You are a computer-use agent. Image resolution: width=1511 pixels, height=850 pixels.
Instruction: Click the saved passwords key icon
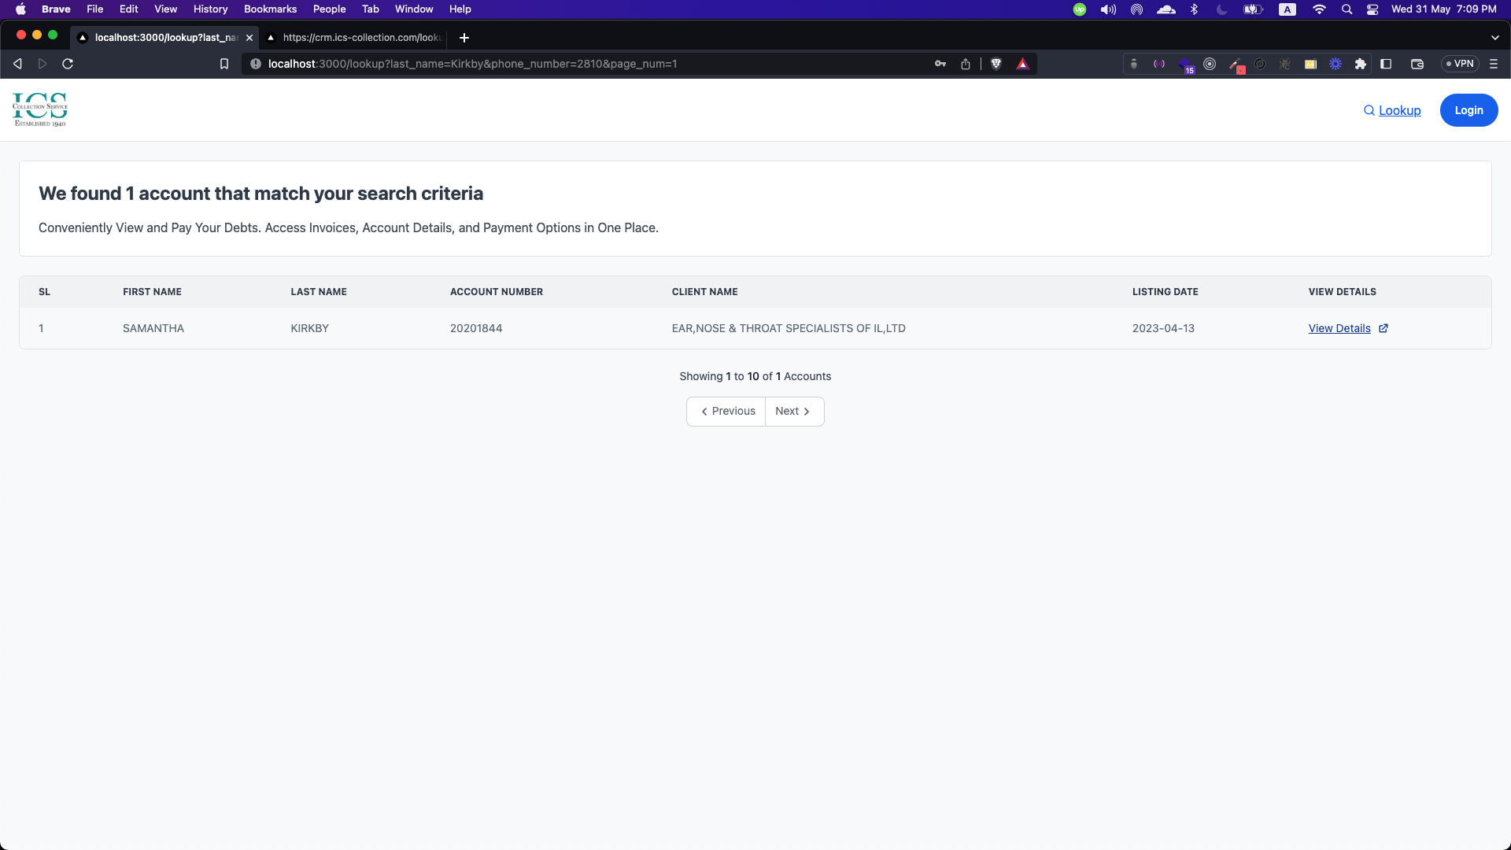[940, 64]
